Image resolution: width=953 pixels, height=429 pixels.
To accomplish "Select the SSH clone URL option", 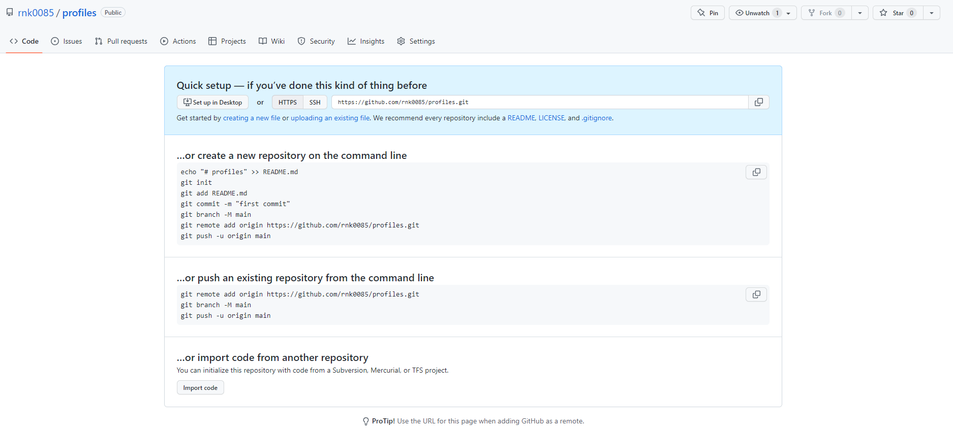I will (315, 102).
